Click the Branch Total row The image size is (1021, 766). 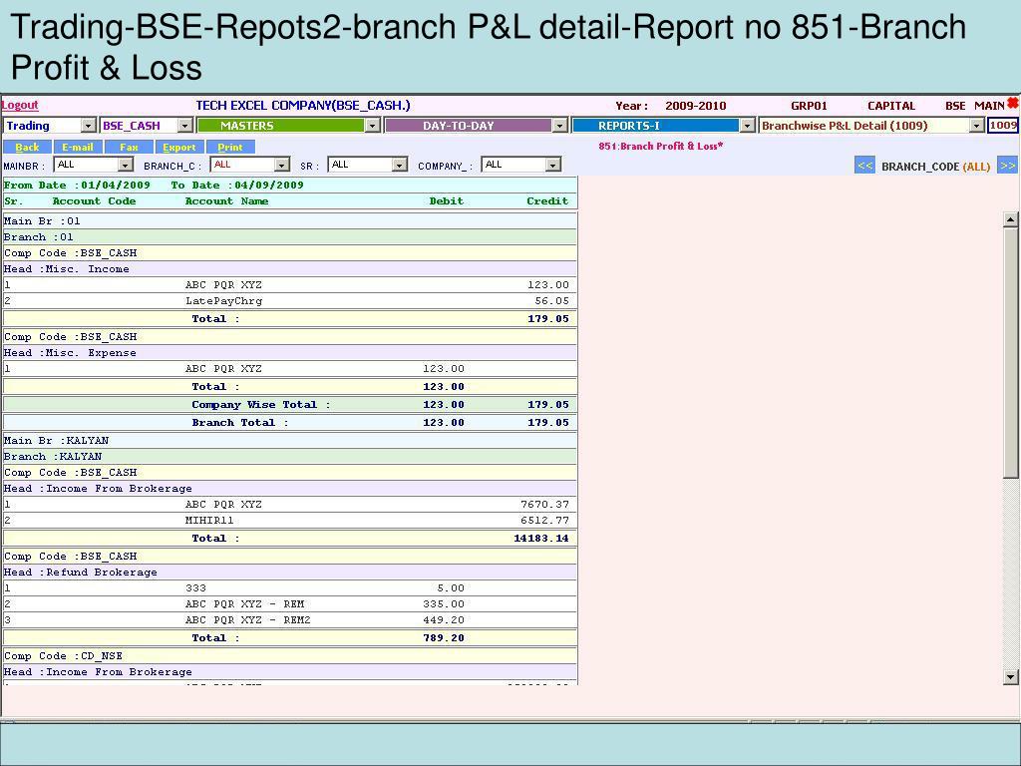click(x=290, y=422)
